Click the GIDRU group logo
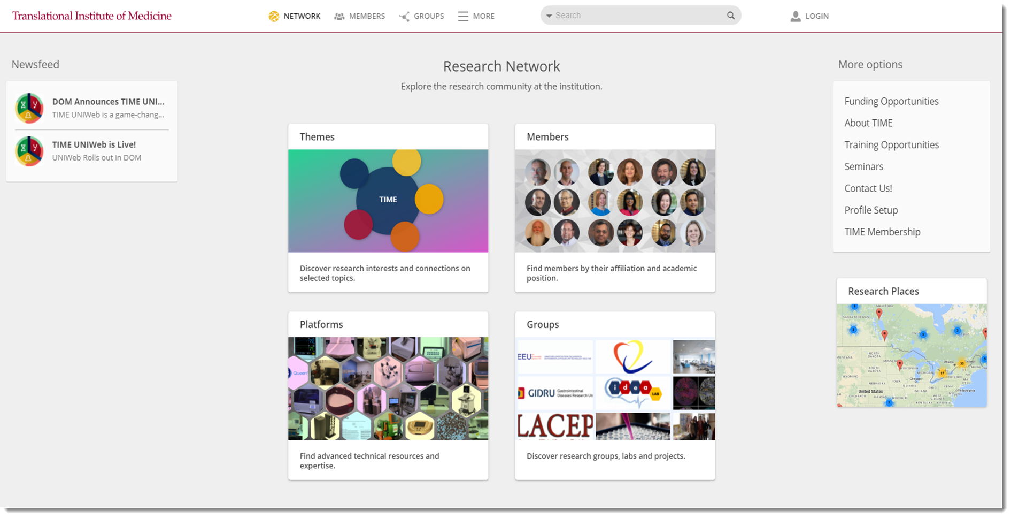Viewport: 1011px width, 518px height. pyautogui.click(x=555, y=393)
